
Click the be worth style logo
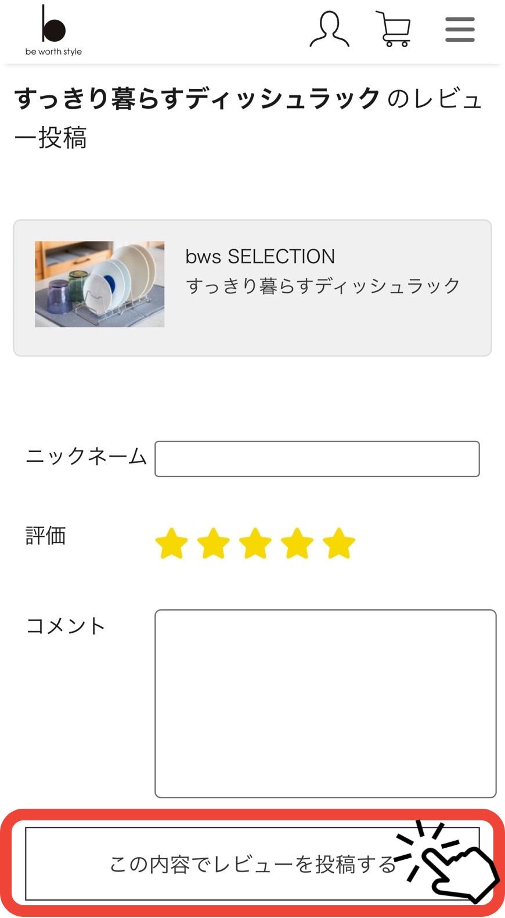pos(53,30)
